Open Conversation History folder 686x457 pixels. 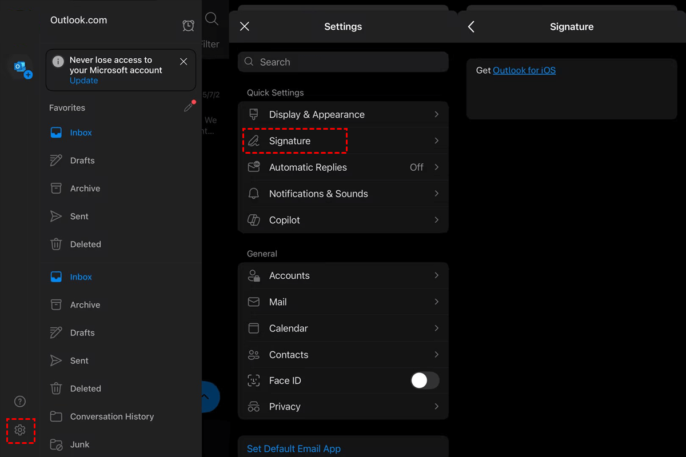tap(121, 416)
